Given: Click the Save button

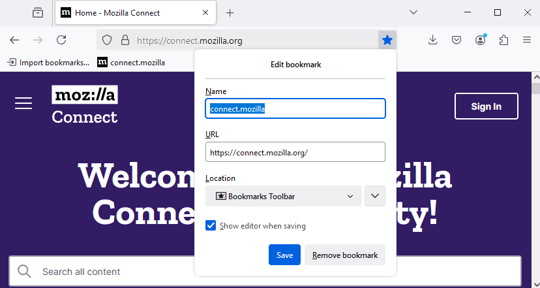Looking at the screenshot, I should point(284,255).
